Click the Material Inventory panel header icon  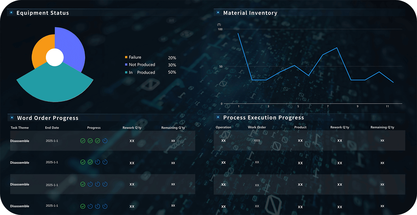218,13
